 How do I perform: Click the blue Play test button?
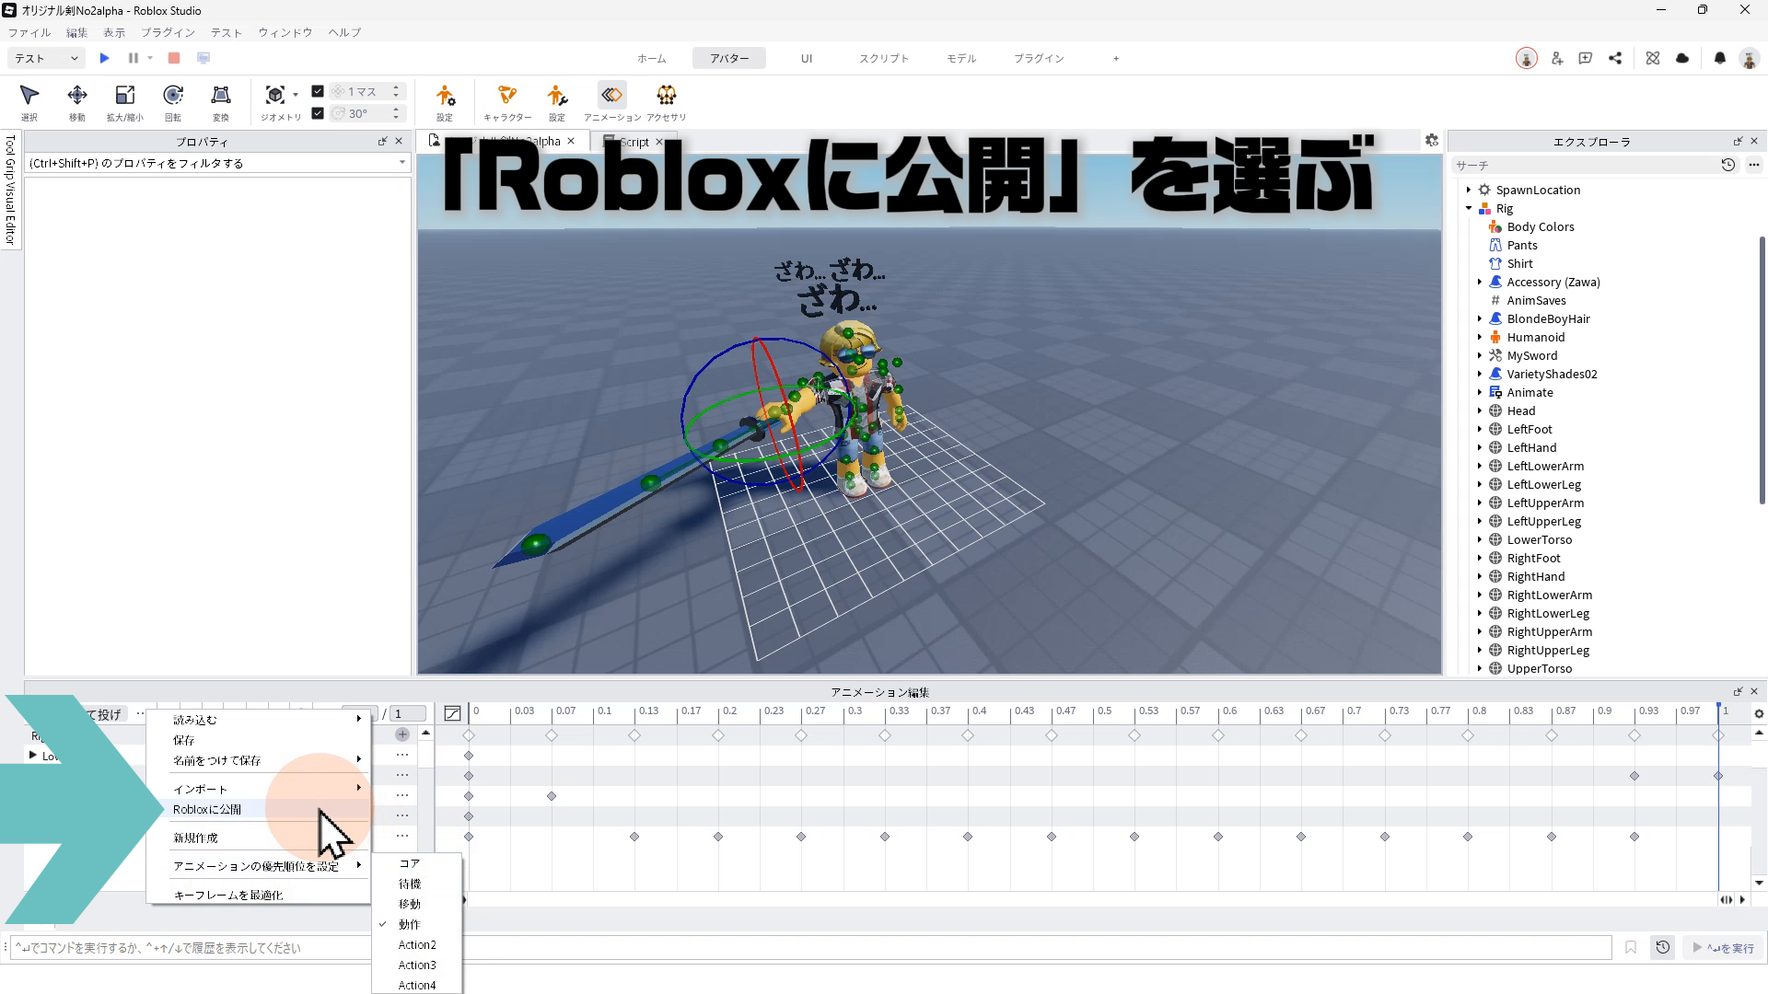tap(105, 58)
